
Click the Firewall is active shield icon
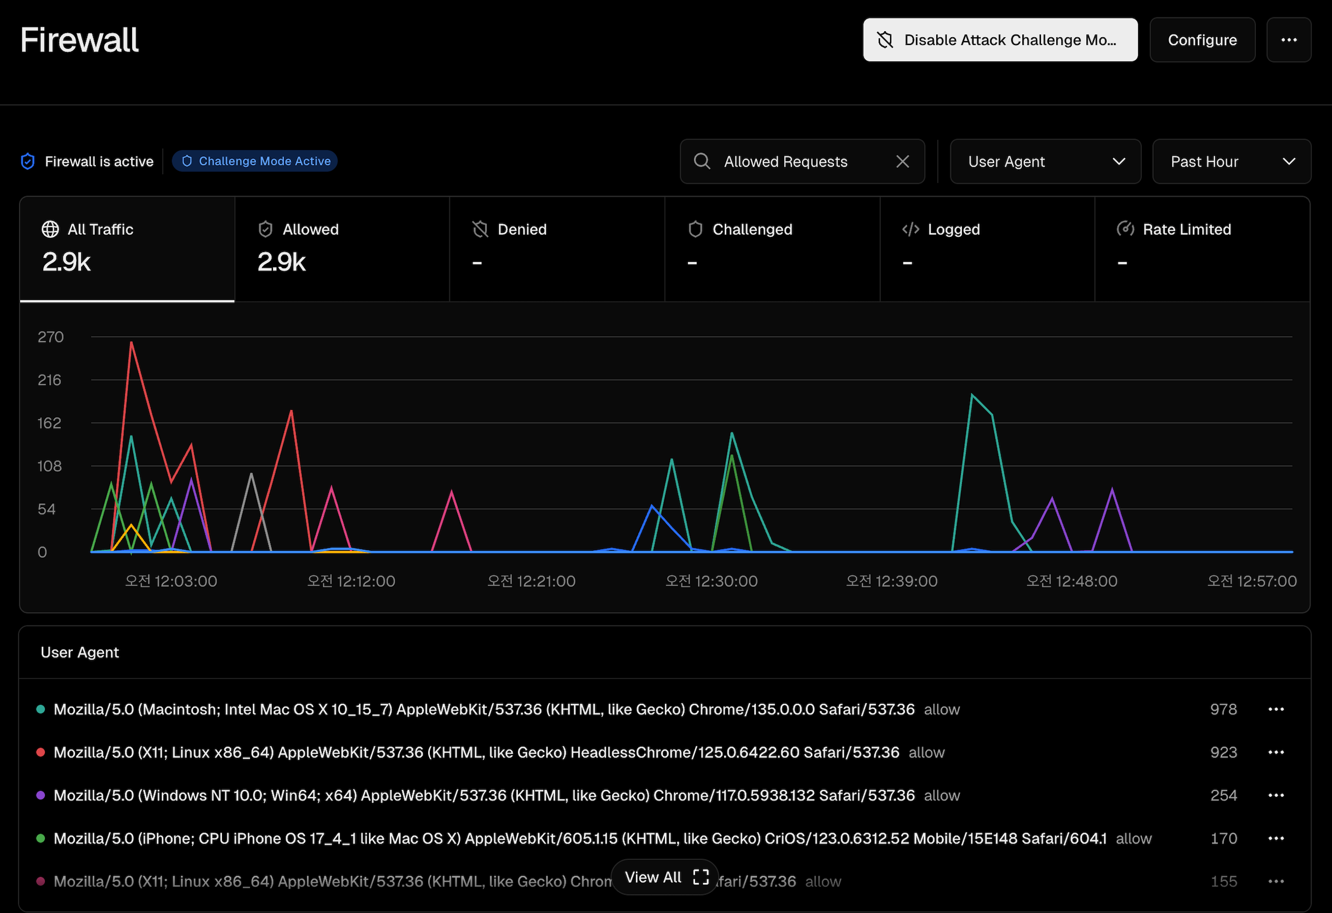coord(27,162)
